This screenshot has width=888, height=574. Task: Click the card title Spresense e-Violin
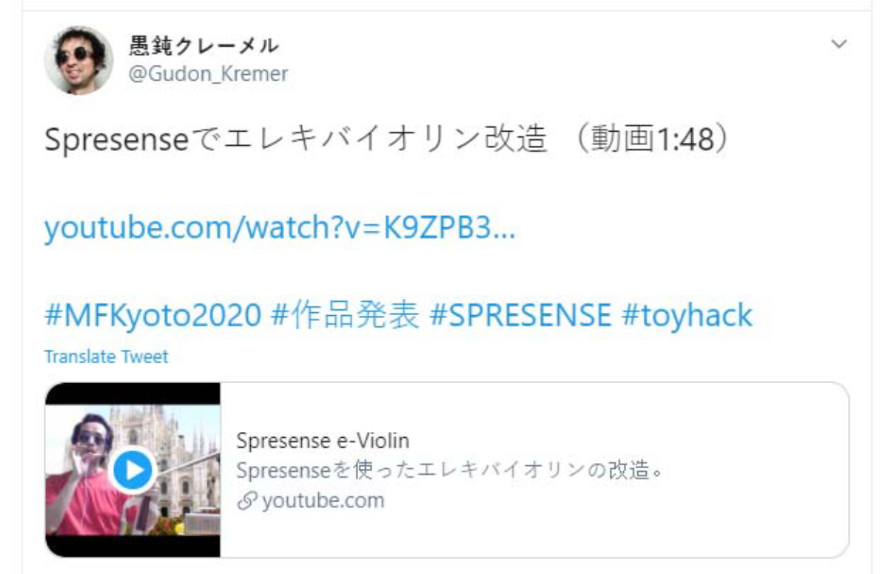click(x=323, y=441)
